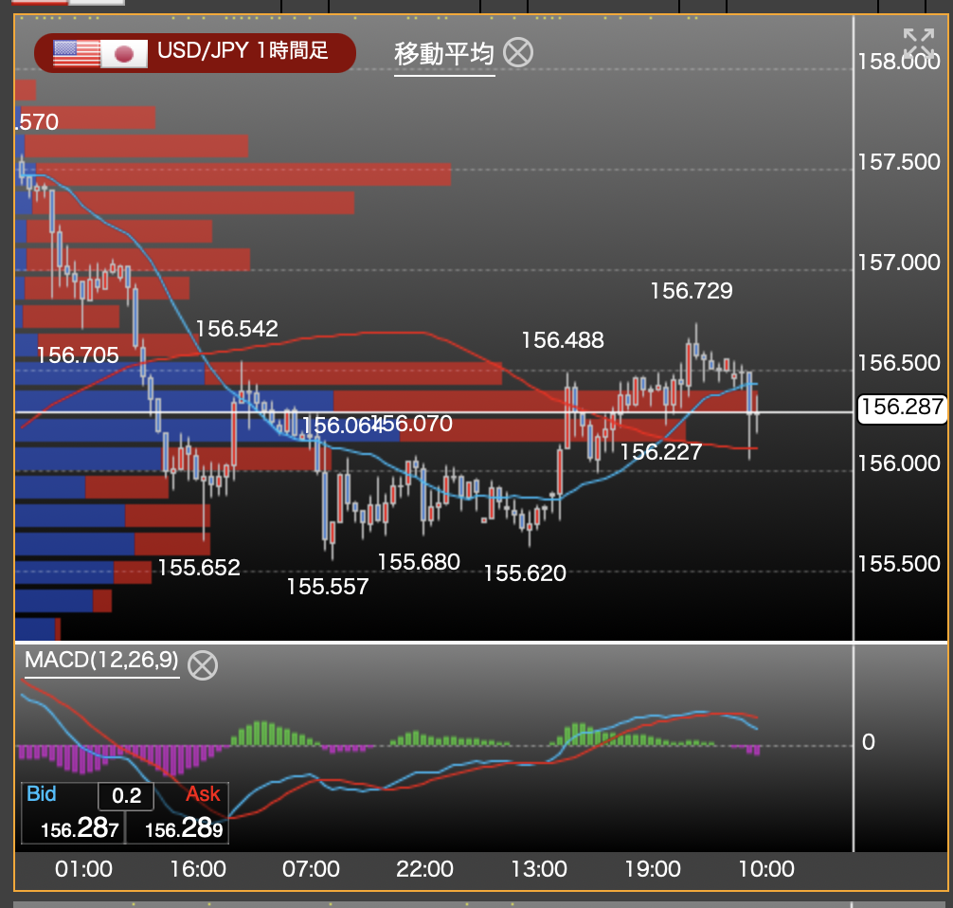Select the 10:00 time axis label

point(765,869)
